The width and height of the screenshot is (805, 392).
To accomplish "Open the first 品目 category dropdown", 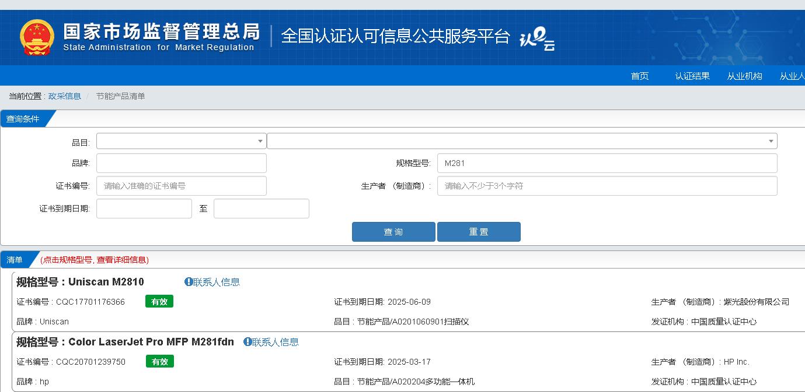I will coord(181,141).
